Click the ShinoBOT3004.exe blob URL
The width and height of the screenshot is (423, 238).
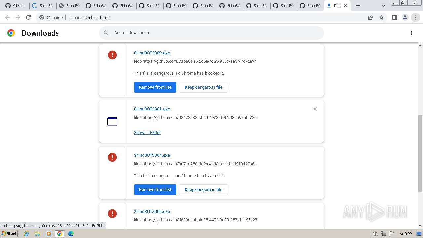(195, 164)
